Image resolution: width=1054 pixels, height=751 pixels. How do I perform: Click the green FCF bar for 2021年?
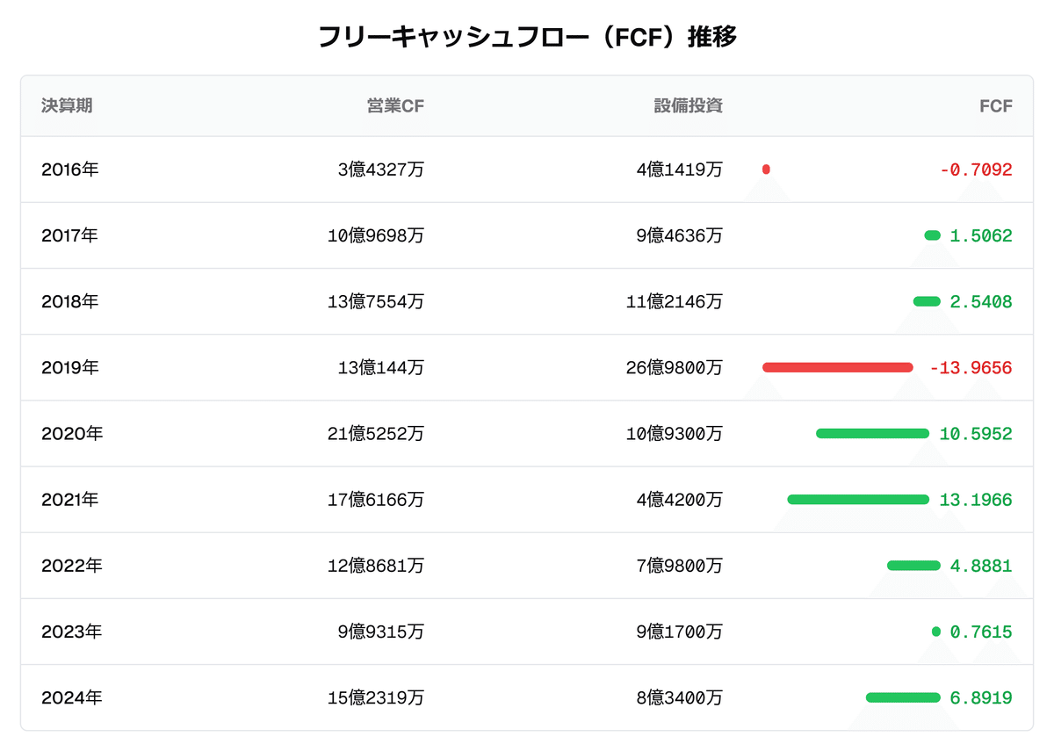click(858, 500)
